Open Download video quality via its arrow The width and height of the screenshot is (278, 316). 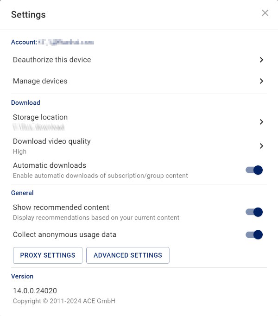click(x=261, y=146)
